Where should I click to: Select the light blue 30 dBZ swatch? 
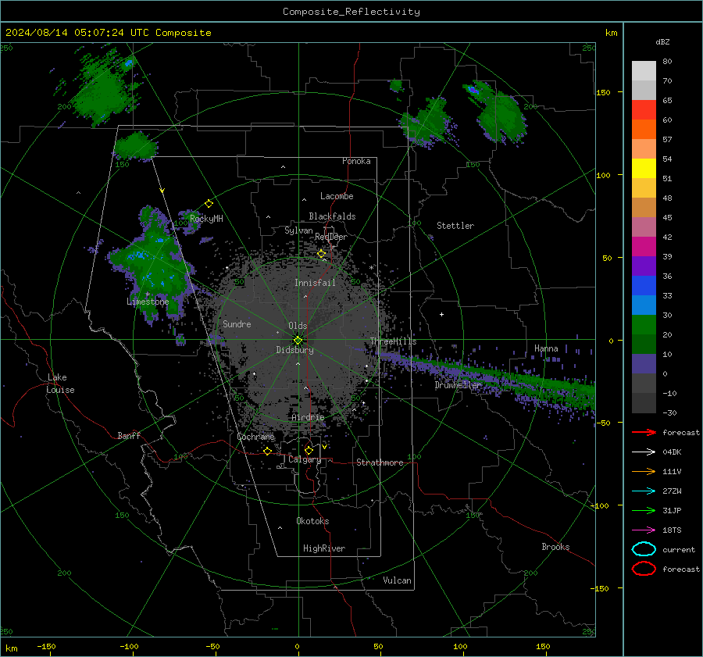point(644,305)
